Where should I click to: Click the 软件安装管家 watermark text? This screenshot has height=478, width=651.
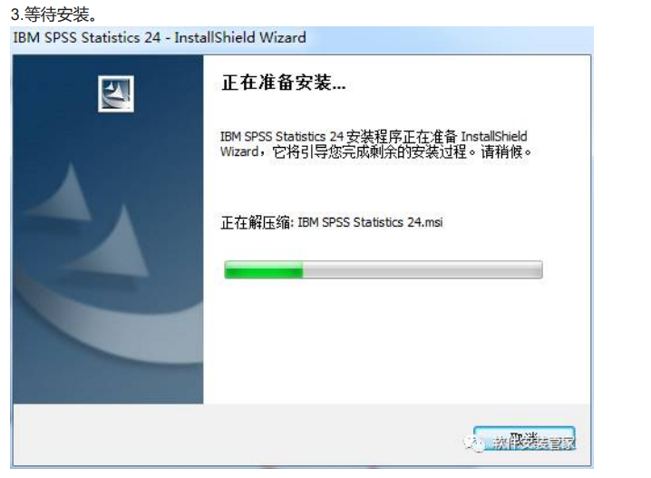point(534,444)
